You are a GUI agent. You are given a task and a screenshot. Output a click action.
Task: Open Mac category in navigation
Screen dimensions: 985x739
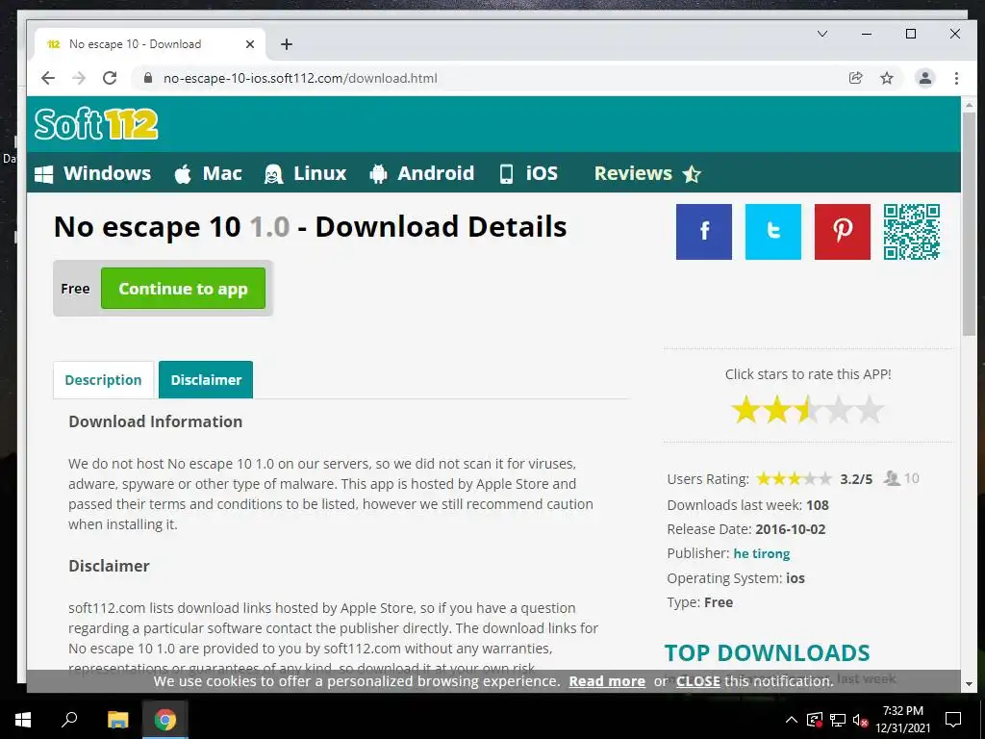209,173
